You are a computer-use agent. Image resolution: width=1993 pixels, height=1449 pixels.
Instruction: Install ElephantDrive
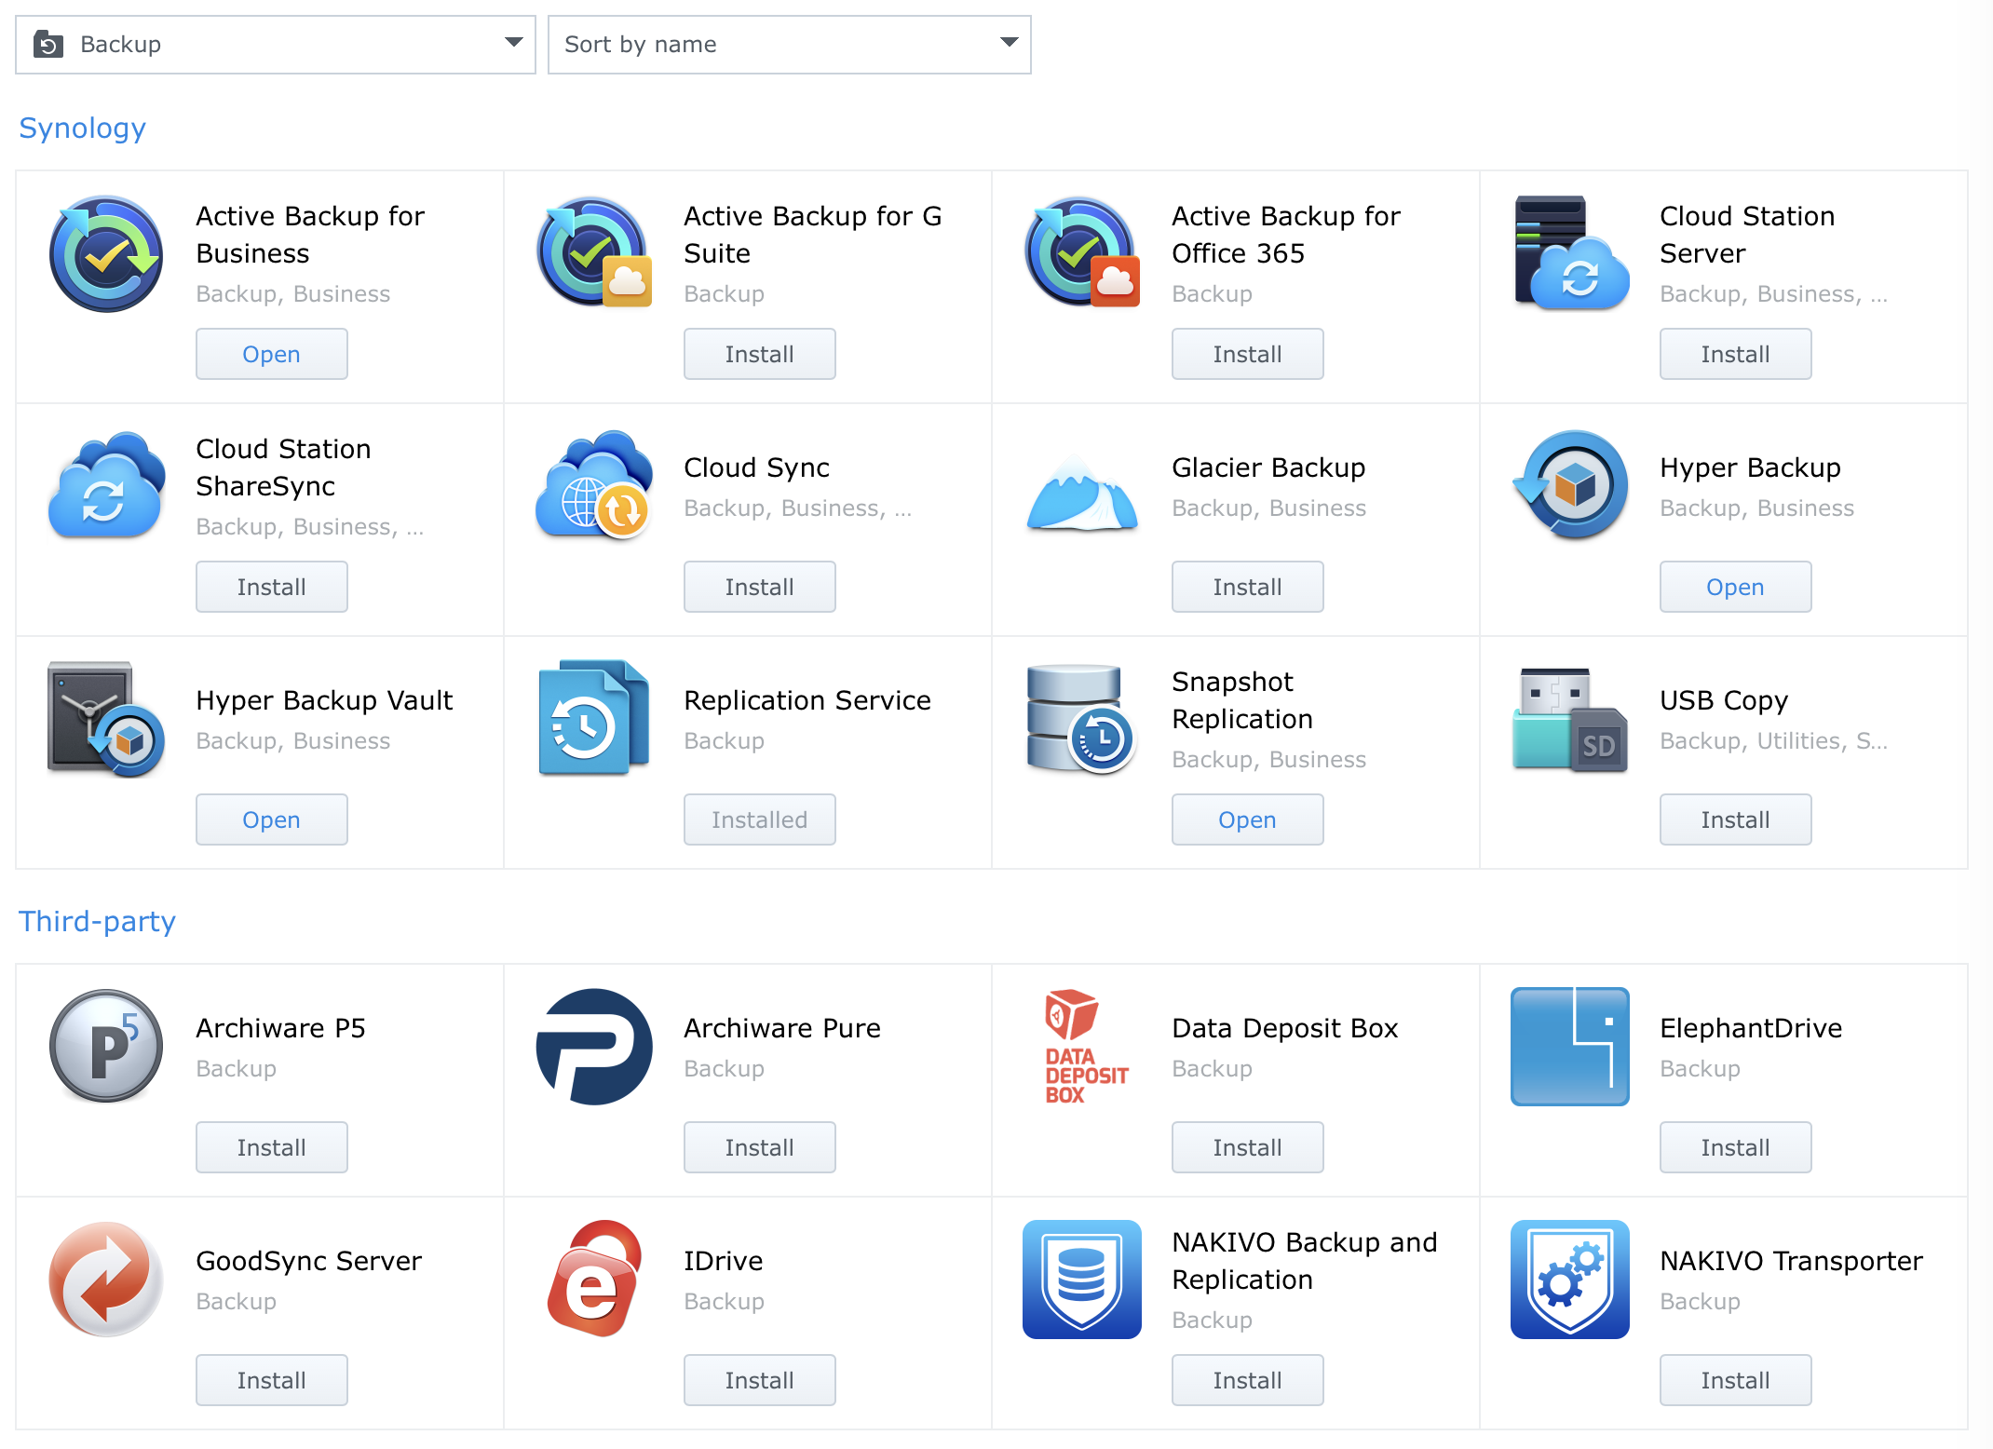(x=1736, y=1147)
